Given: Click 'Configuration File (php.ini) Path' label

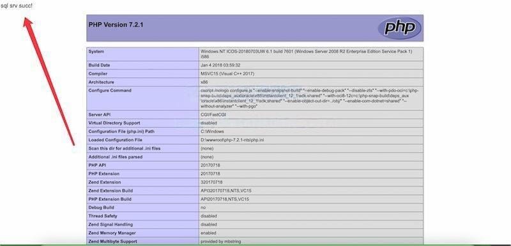Looking at the screenshot, I should [121, 132].
